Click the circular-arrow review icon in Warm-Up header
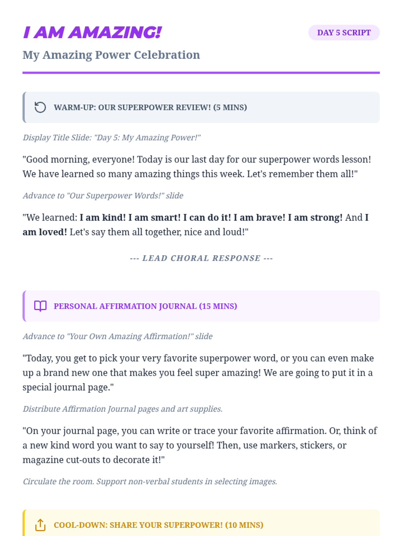 (x=40, y=108)
